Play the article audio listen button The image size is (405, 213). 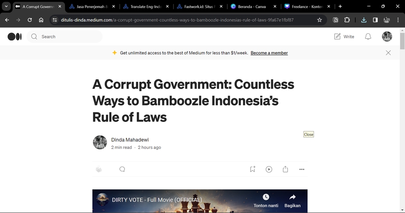click(x=269, y=169)
